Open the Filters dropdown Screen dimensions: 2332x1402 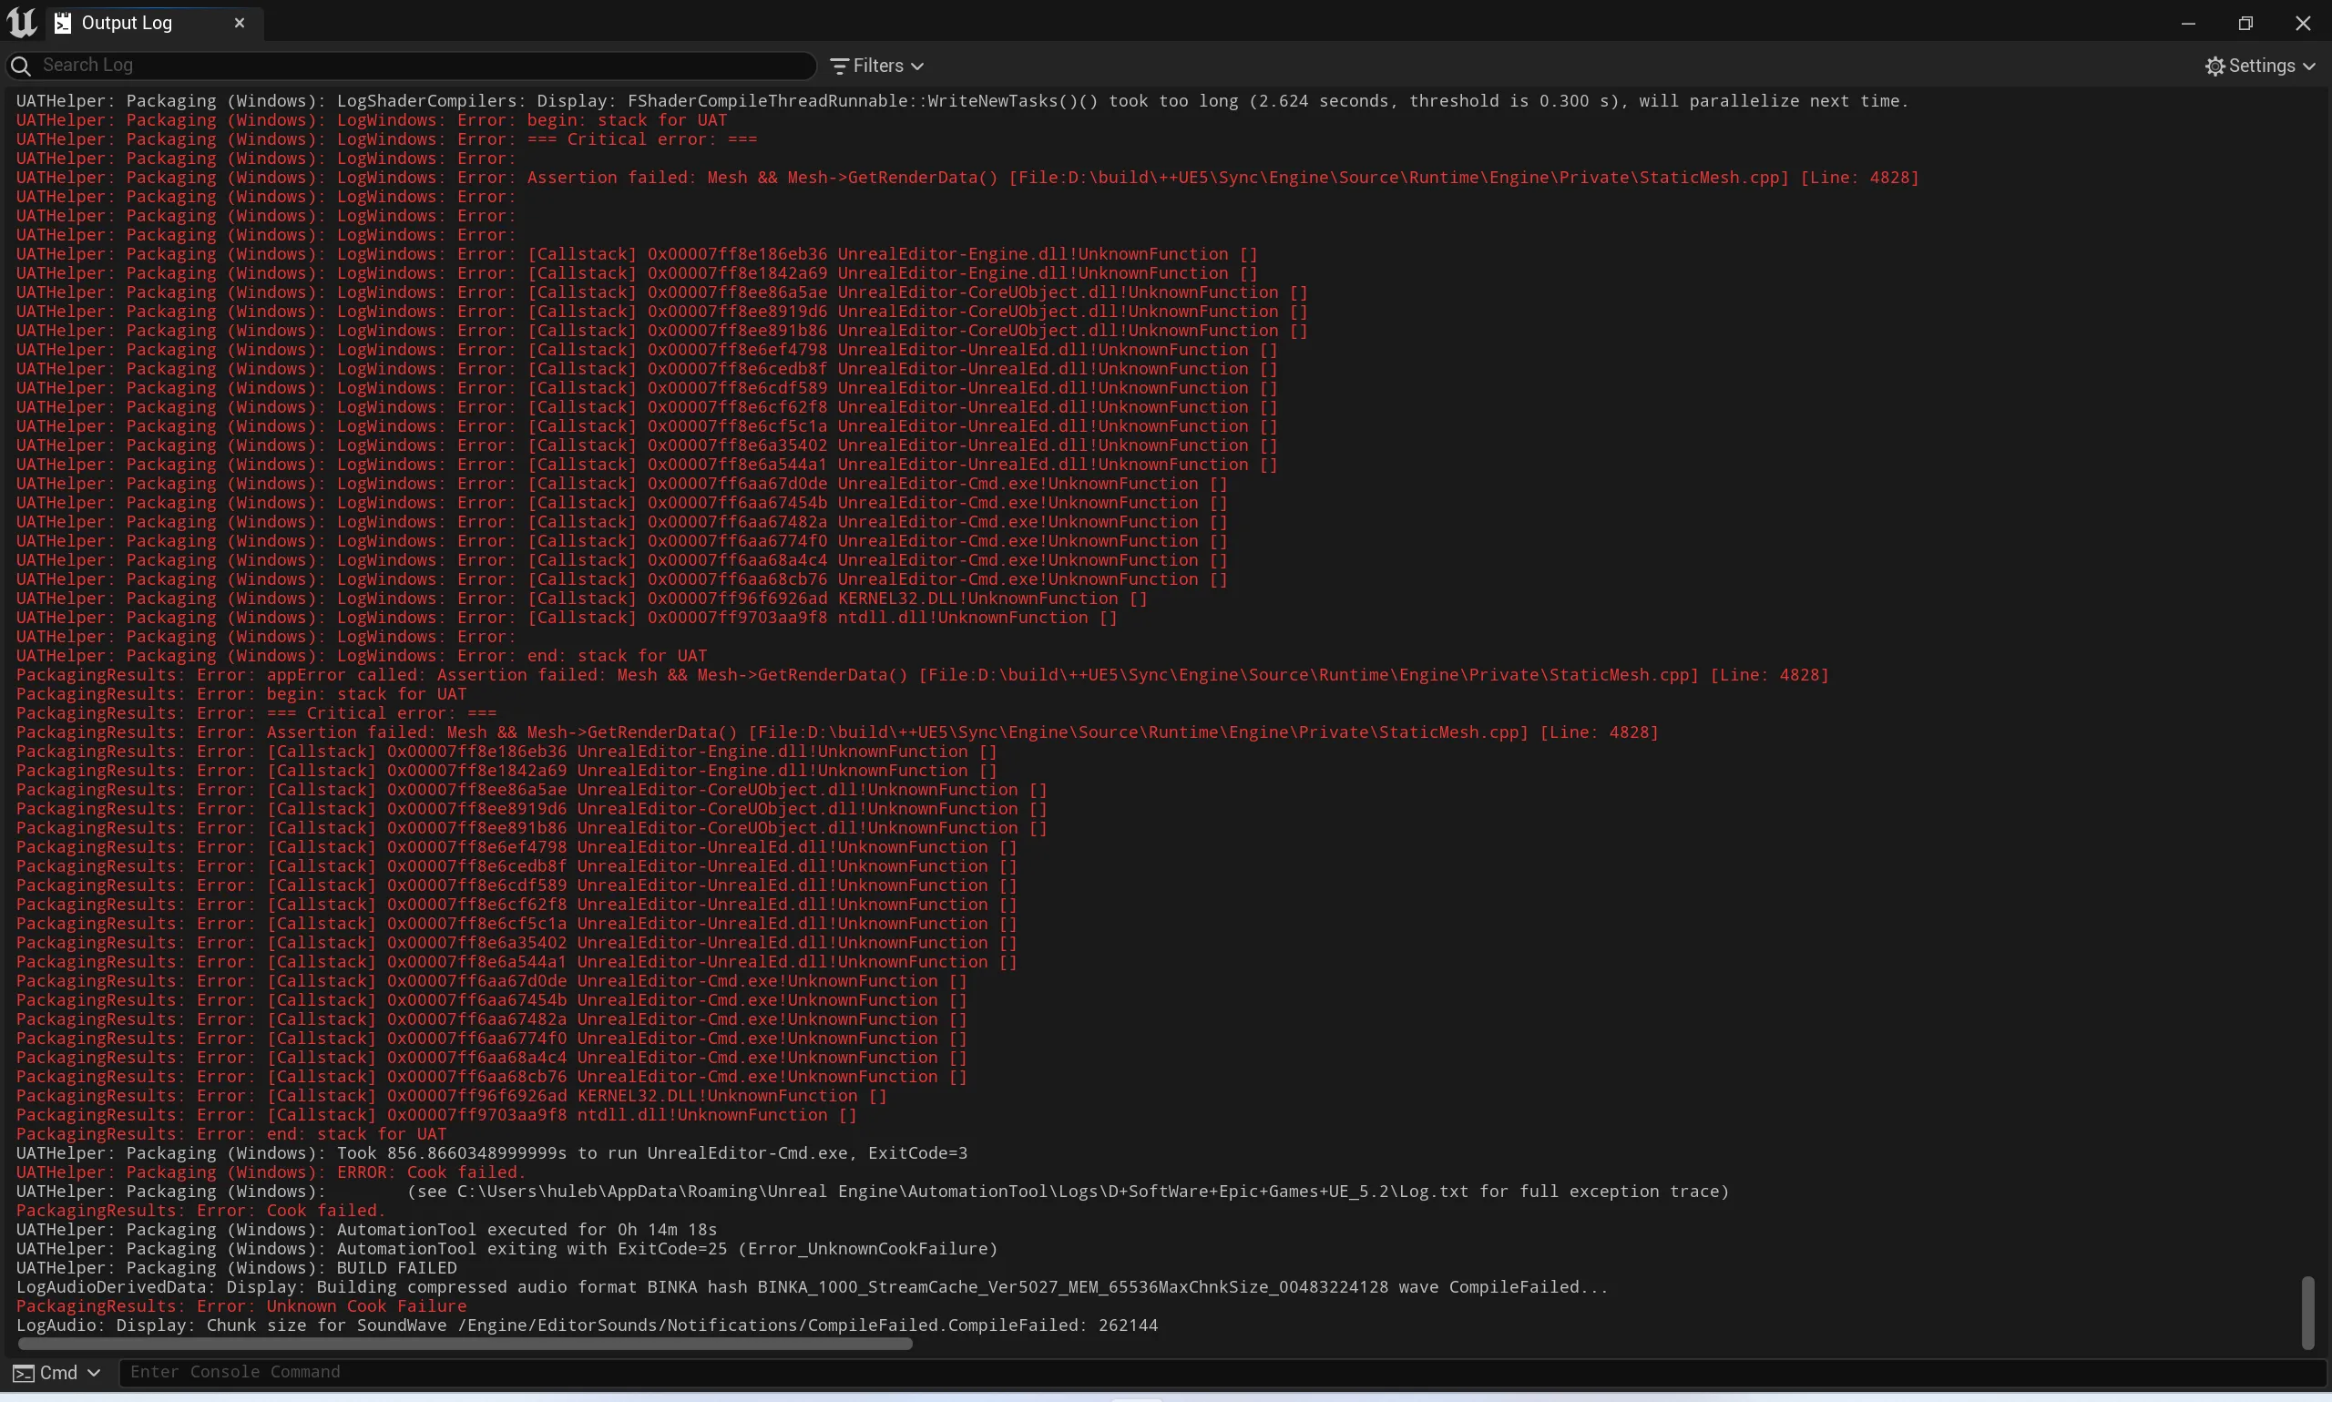tap(876, 66)
